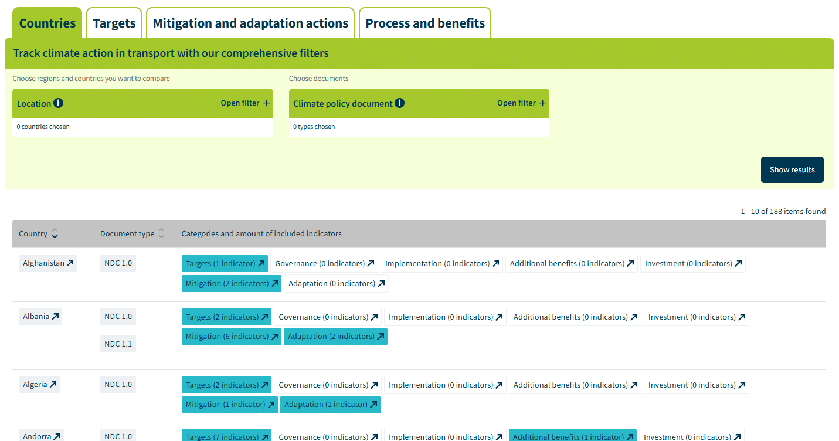Switch to the Targets tab

(x=114, y=23)
